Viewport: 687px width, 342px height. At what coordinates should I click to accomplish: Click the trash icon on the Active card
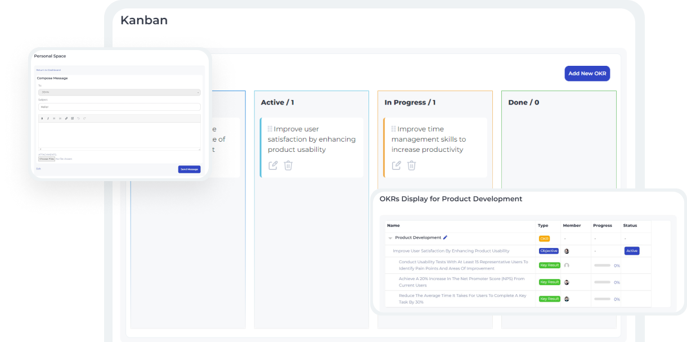(288, 165)
